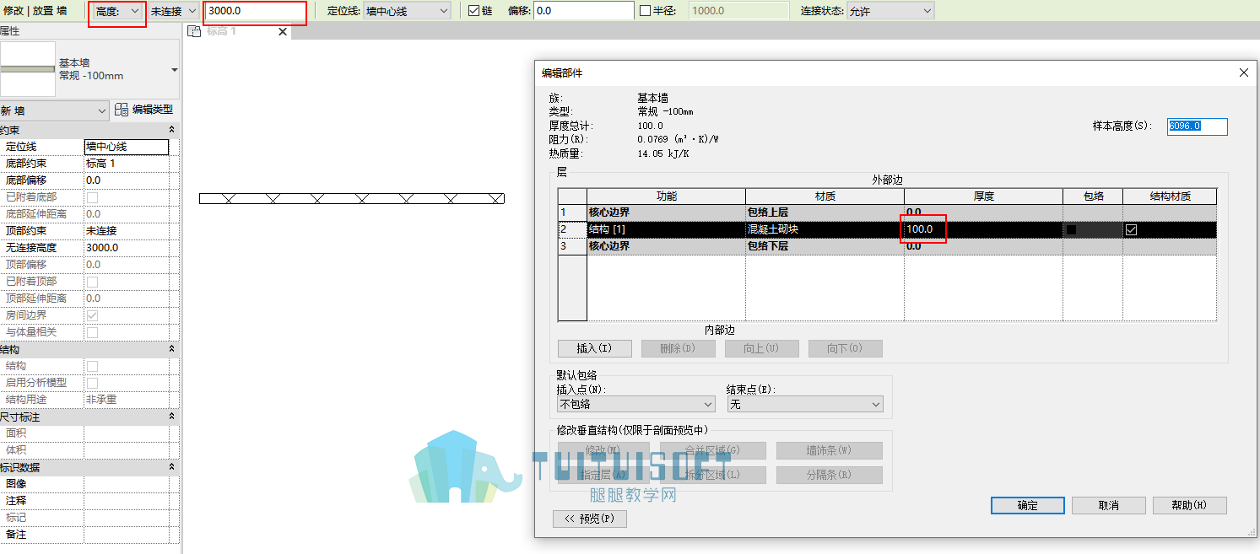This screenshot has height=554, width=1260.
Task: Open the 新 墙 filter dropdown
Action: pyautogui.click(x=55, y=110)
